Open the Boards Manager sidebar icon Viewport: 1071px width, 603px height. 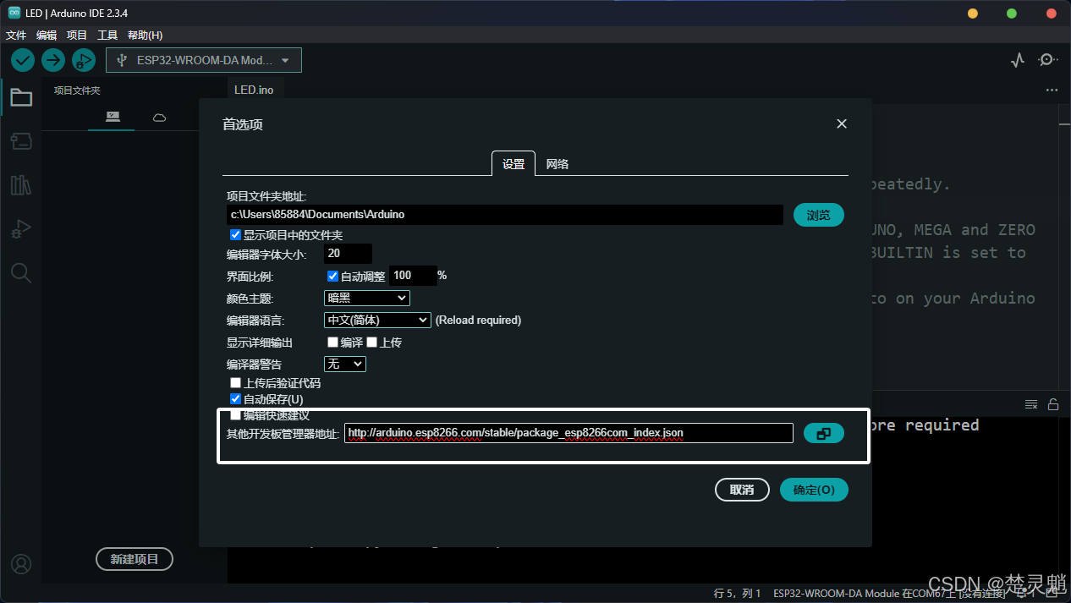(21, 141)
